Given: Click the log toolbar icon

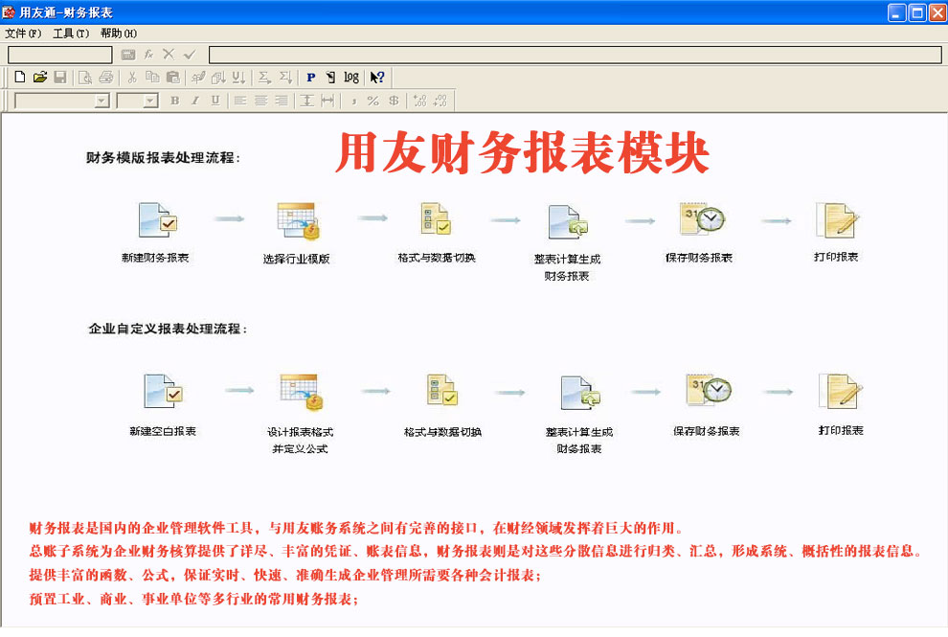Looking at the screenshot, I should click(x=351, y=78).
